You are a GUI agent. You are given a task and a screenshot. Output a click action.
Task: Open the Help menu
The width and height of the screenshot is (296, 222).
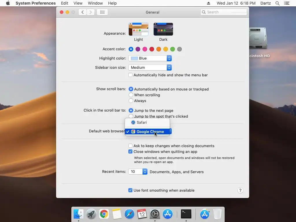[x=112, y=3]
